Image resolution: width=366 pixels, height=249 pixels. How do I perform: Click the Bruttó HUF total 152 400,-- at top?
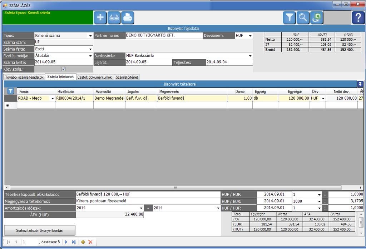295,50
